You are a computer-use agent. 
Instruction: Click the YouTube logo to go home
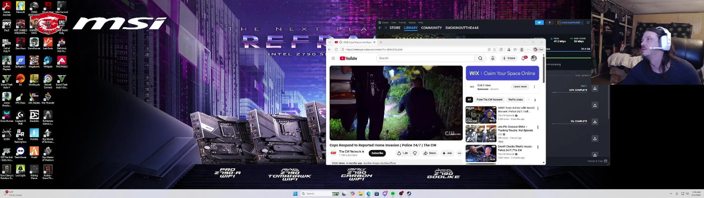pyautogui.click(x=348, y=58)
